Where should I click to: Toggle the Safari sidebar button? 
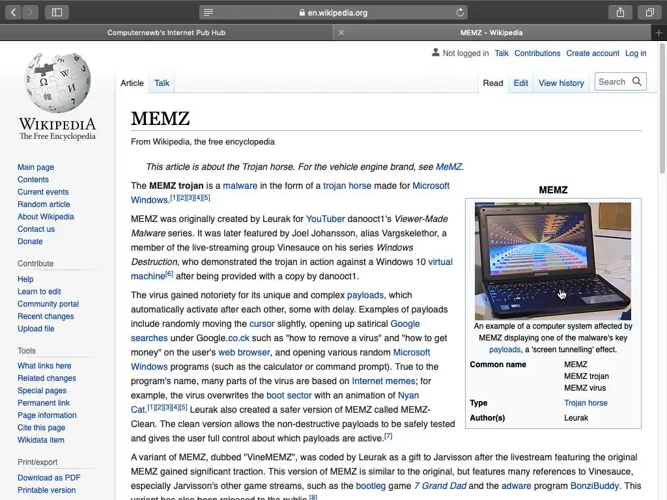click(x=57, y=12)
